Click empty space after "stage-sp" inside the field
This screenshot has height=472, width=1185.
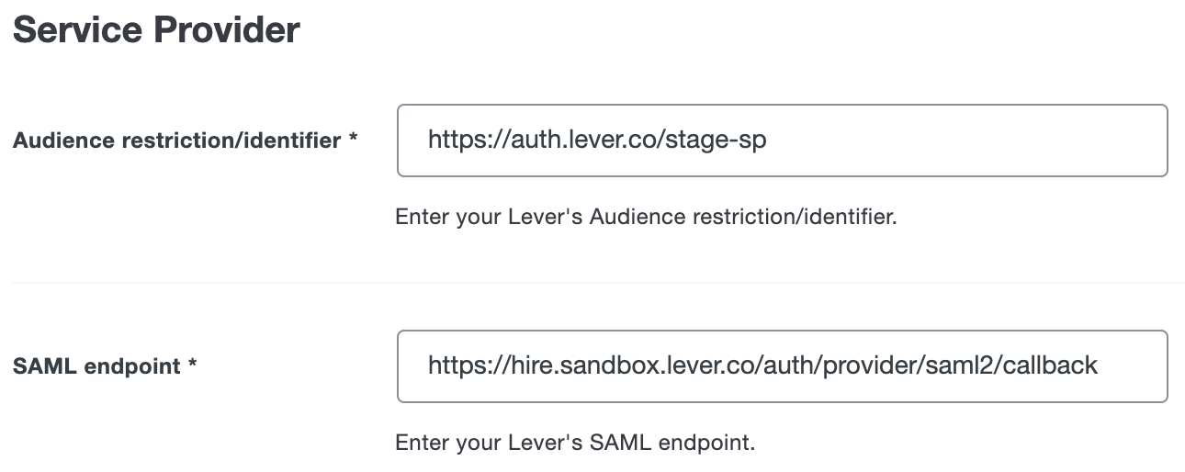pos(965,140)
